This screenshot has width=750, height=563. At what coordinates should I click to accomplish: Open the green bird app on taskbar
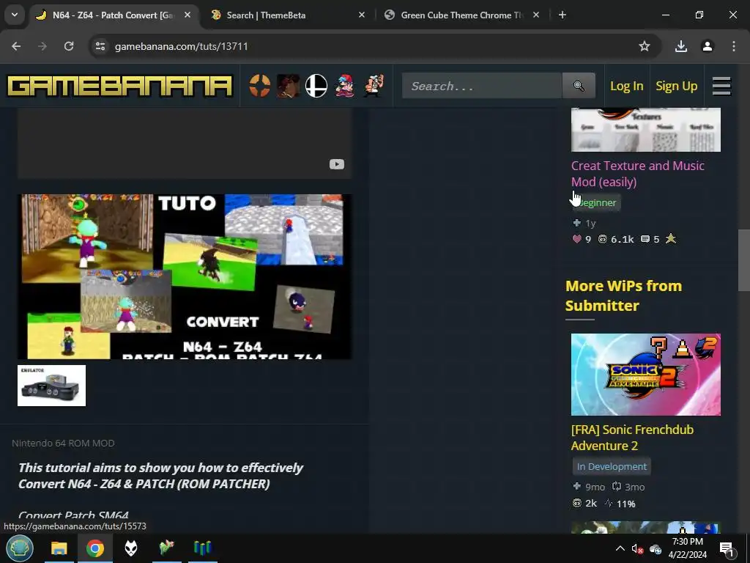coord(166,548)
